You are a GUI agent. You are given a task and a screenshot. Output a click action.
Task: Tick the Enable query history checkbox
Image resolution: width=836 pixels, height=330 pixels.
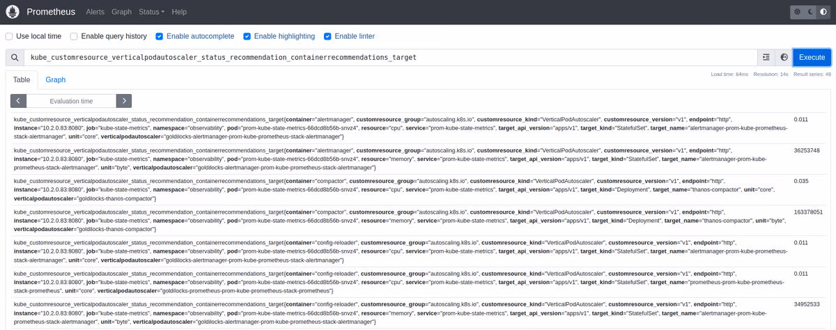74,36
